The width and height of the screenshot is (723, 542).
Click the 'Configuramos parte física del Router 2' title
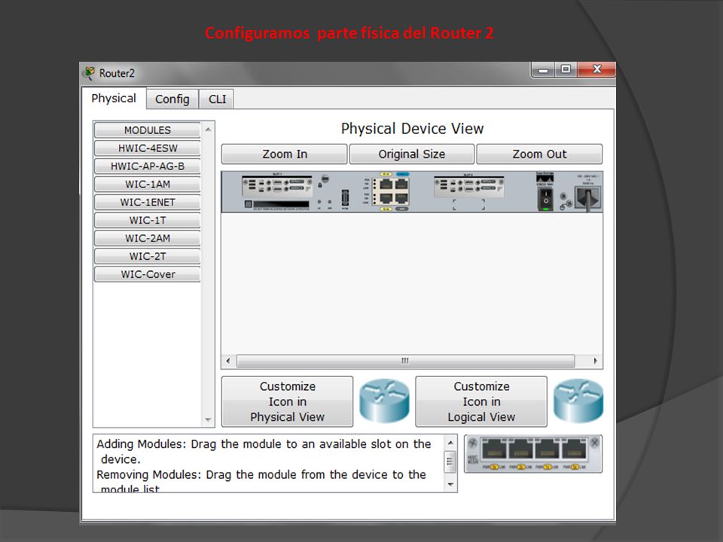(349, 33)
